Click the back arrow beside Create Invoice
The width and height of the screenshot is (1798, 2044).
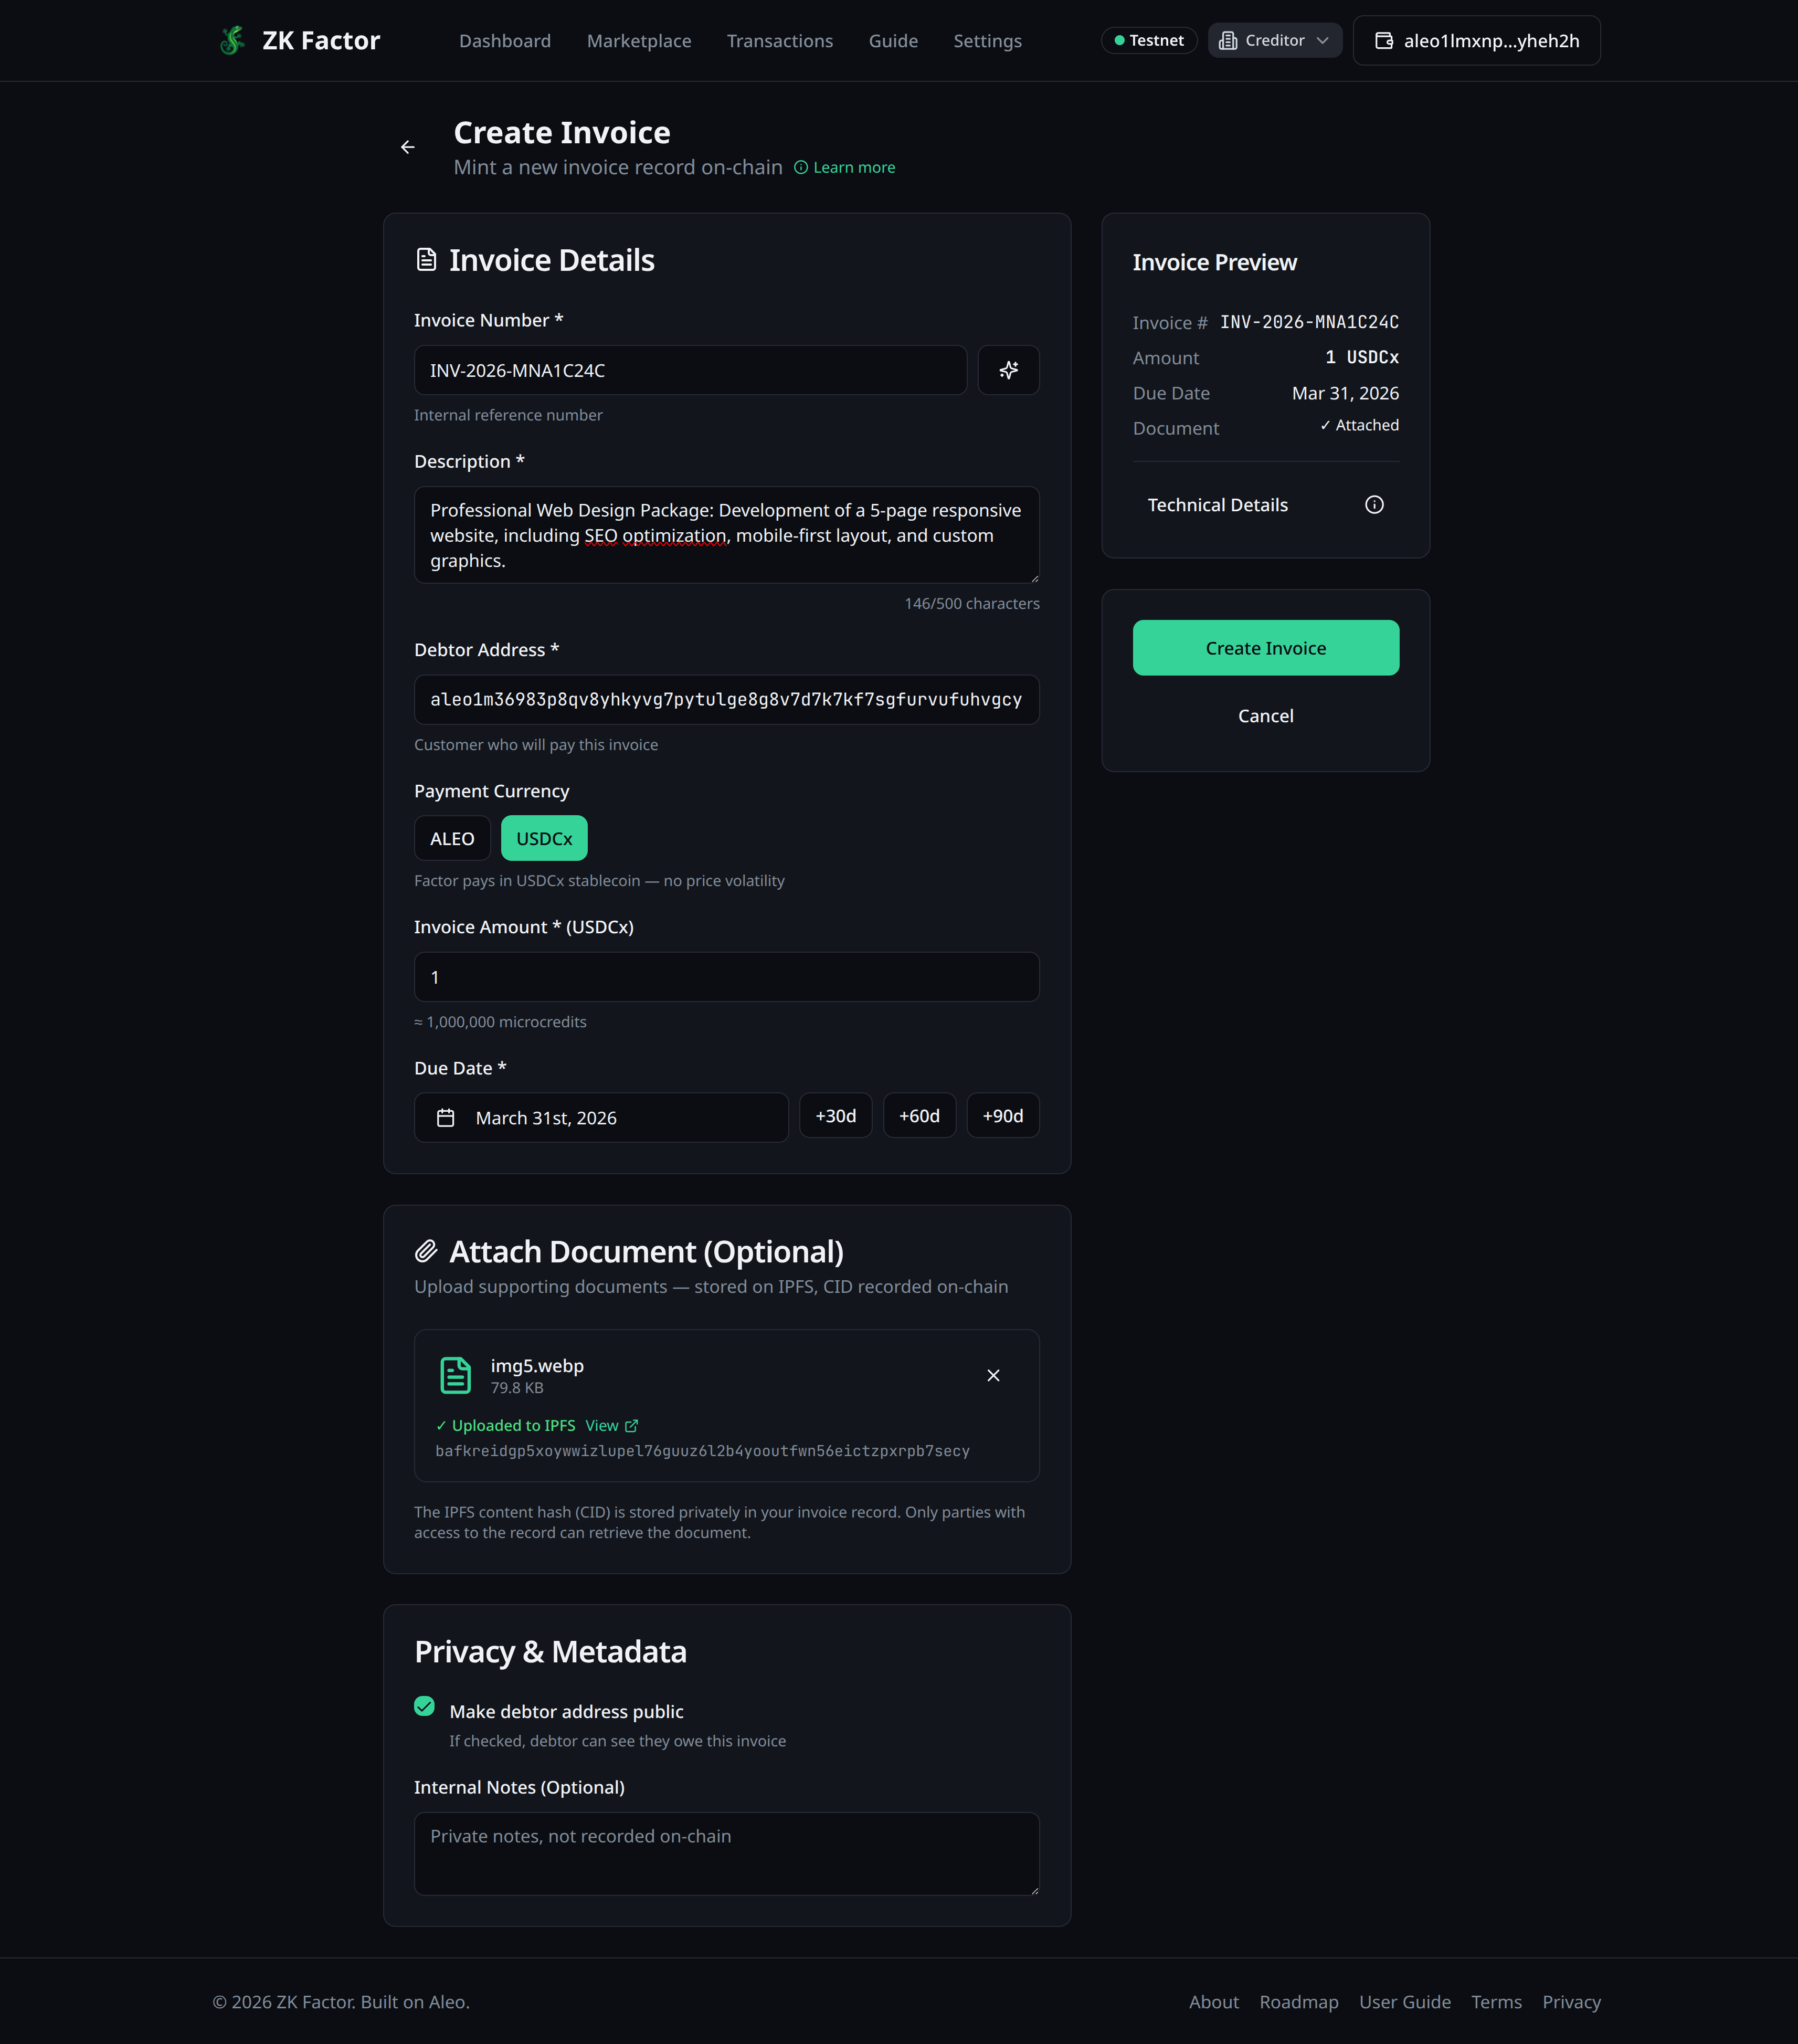click(x=408, y=147)
